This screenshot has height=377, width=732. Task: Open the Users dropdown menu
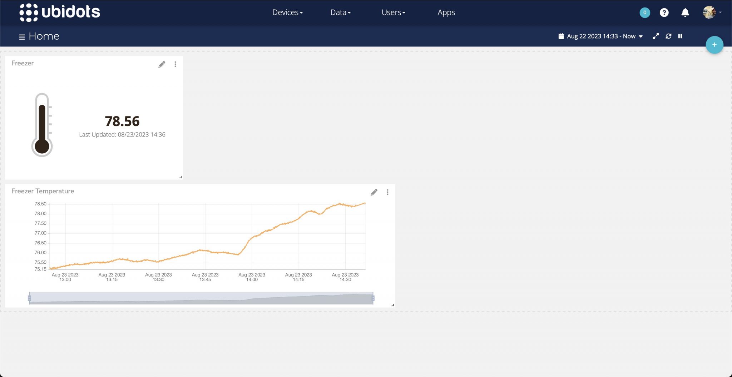click(393, 13)
